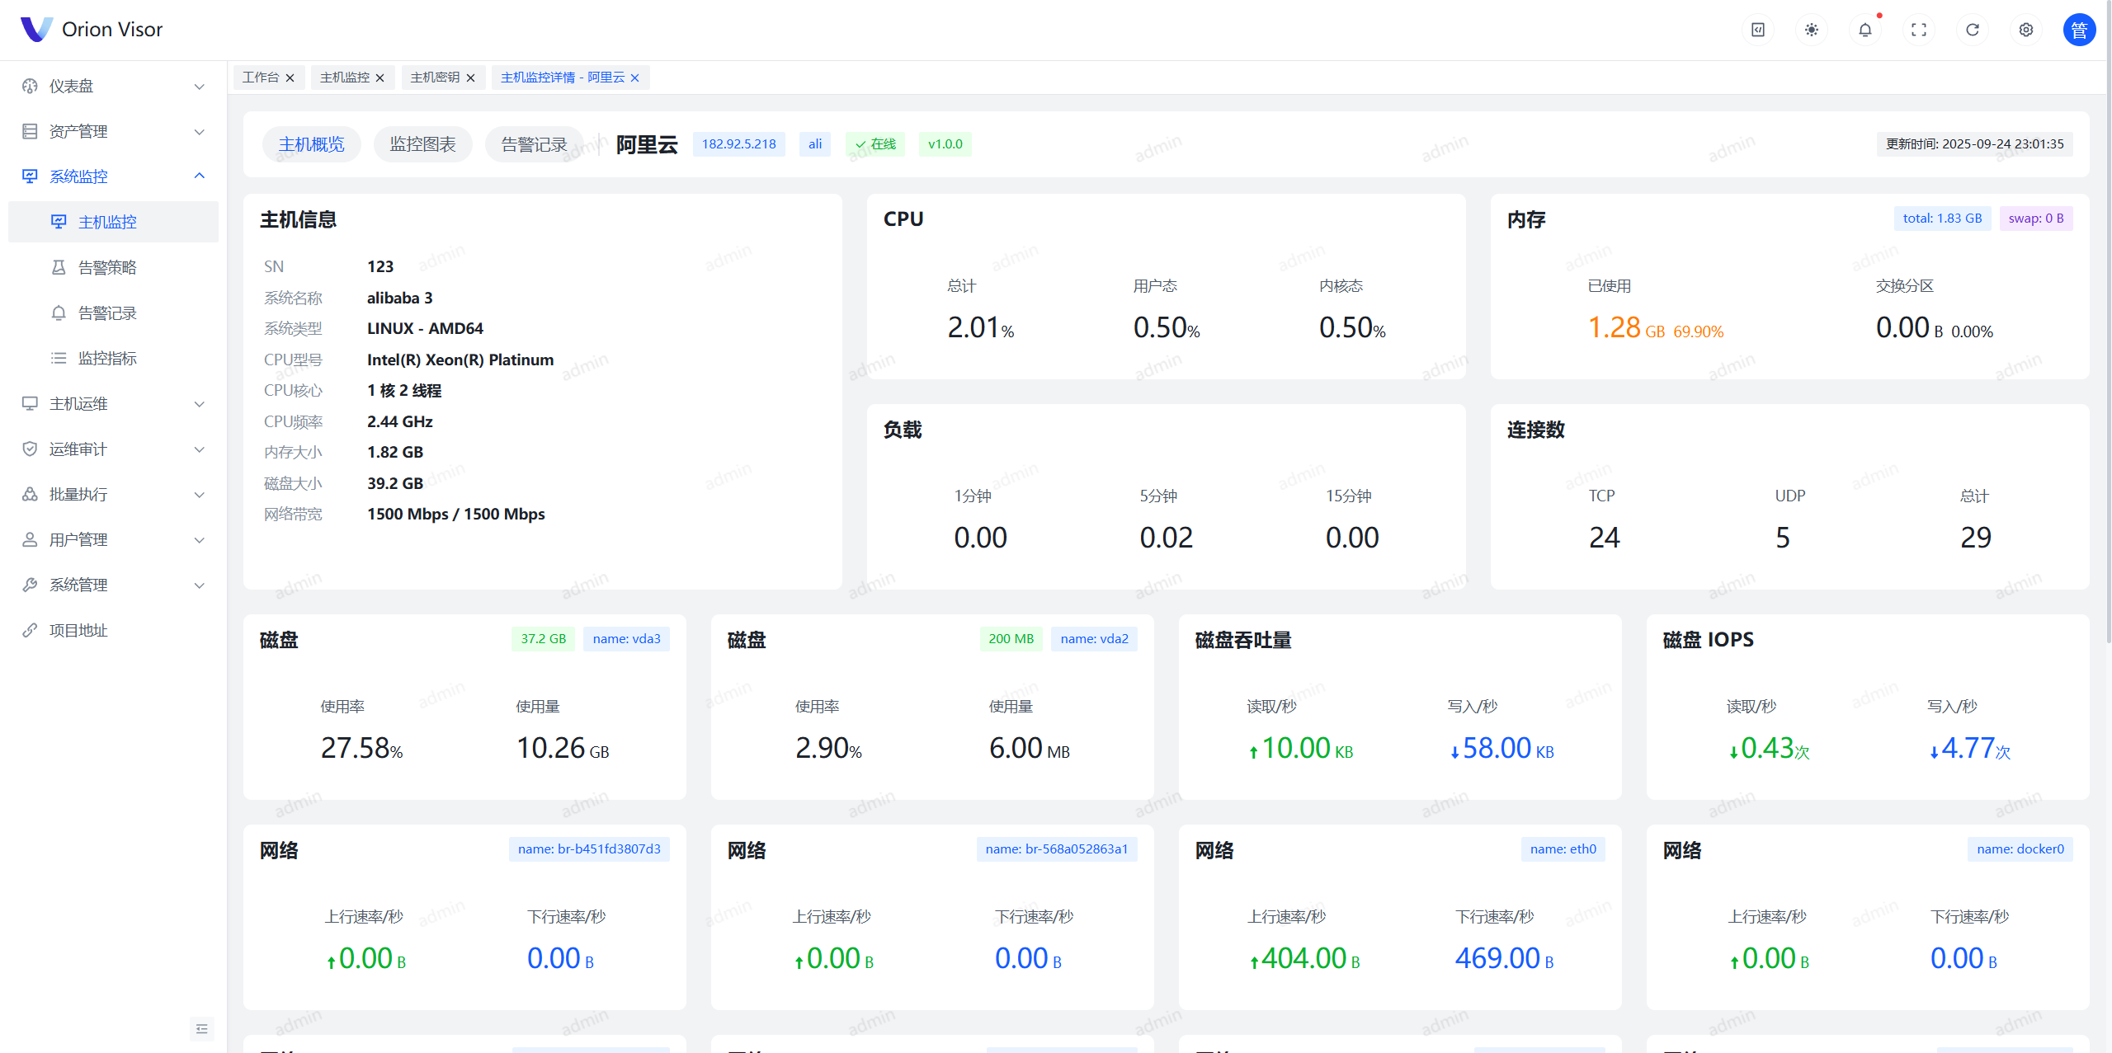Open 监控指标 in the sidebar
The width and height of the screenshot is (2112, 1053).
pyautogui.click(x=107, y=358)
